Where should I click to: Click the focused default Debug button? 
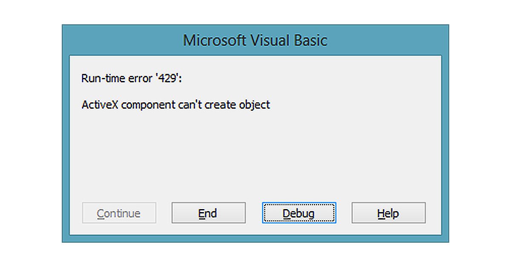click(299, 212)
